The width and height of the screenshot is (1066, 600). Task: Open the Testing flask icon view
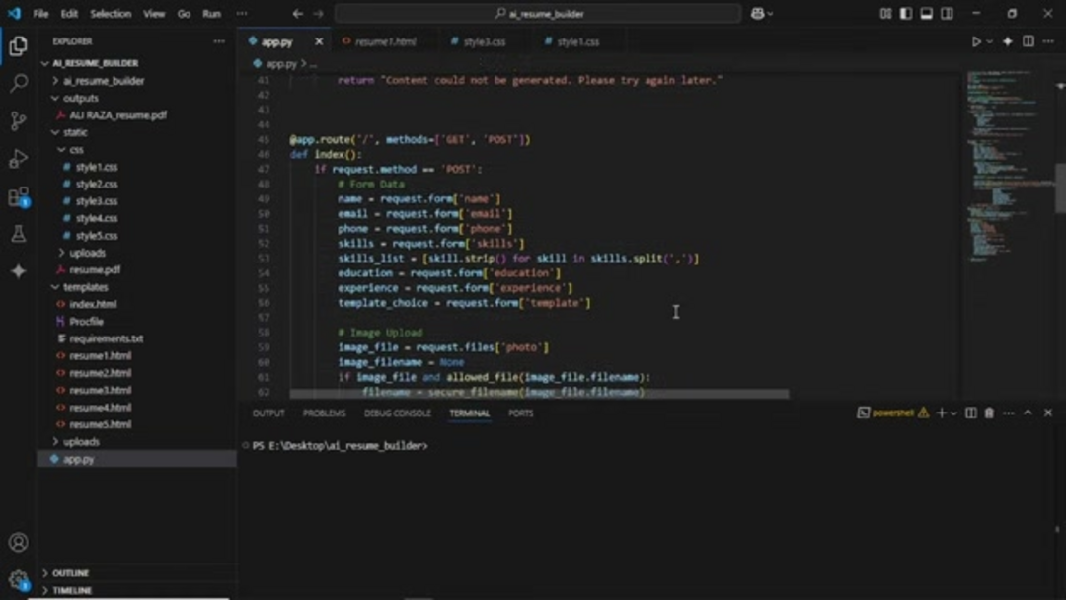(x=18, y=235)
